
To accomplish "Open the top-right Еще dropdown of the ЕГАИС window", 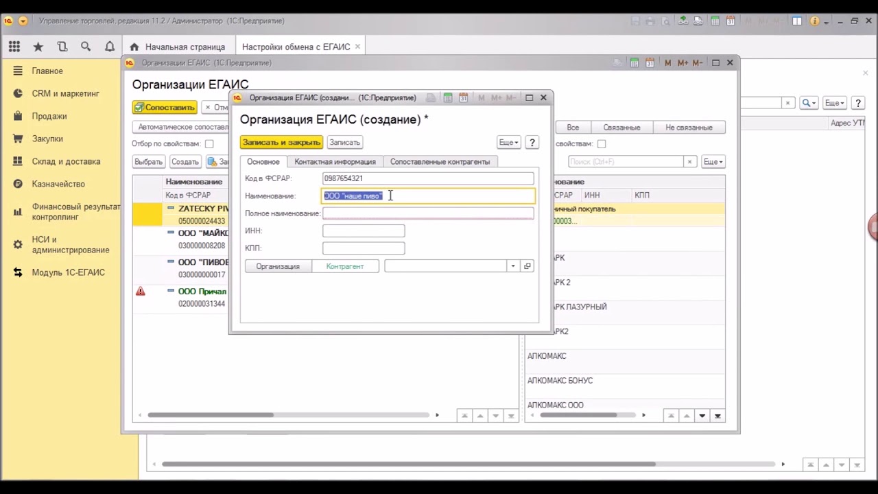I will coord(834,103).
